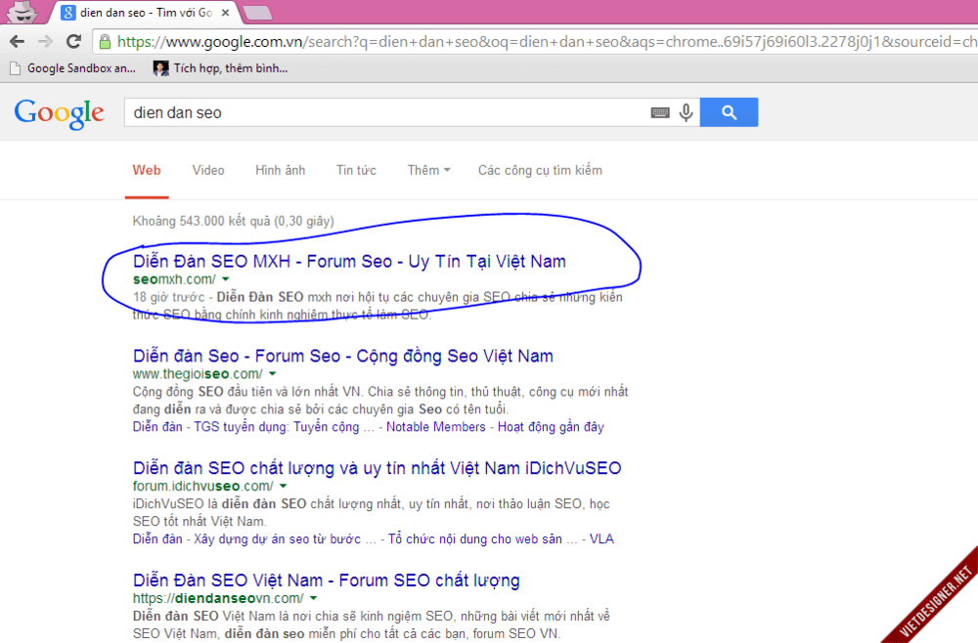Expand the forum.idichvuseo.com result dropdown arrow
Screen dimensions: 978x643
click(284, 486)
